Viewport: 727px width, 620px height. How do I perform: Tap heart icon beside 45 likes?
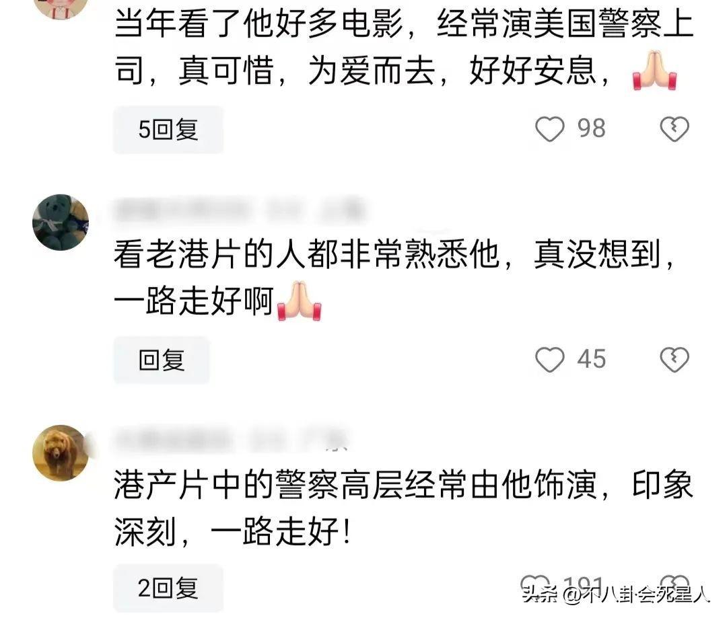tap(549, 359)
